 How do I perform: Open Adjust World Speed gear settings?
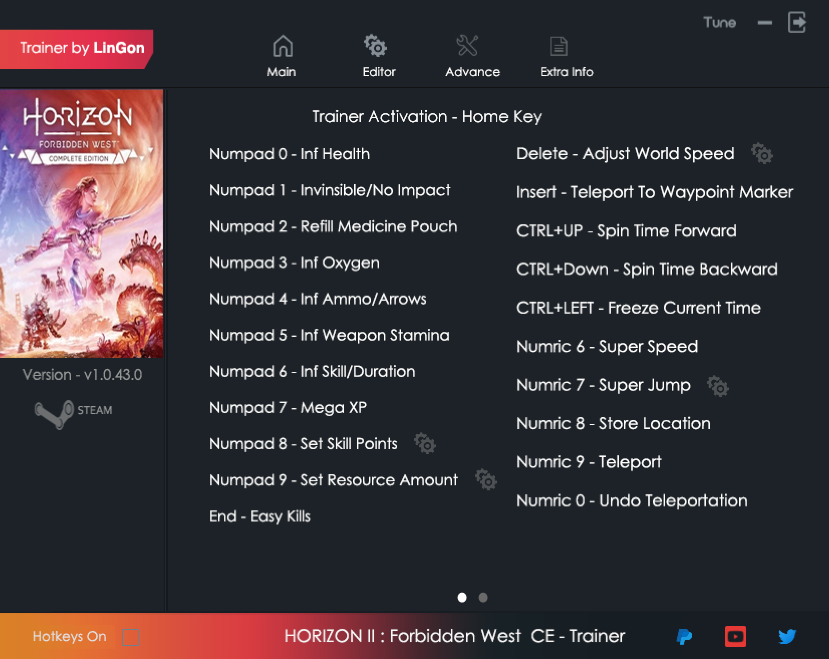[762, 154]
